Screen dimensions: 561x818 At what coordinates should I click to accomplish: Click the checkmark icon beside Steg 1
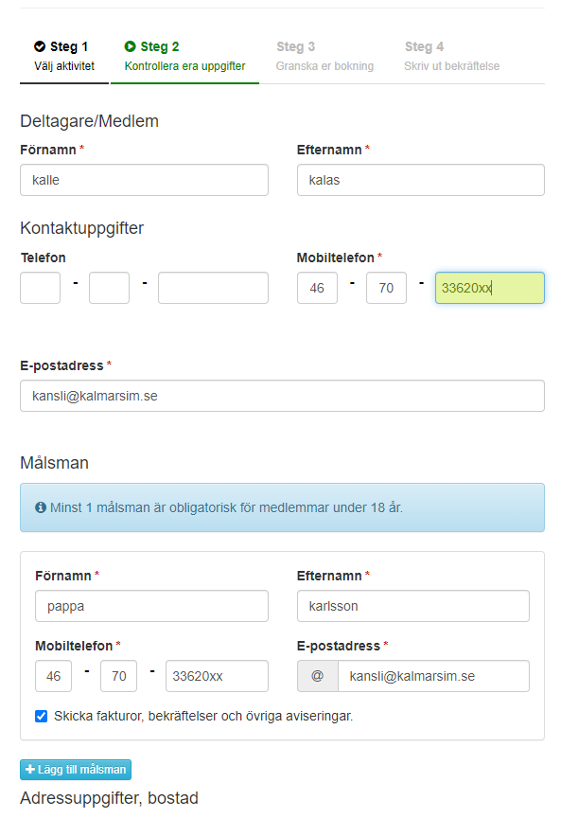40,47
